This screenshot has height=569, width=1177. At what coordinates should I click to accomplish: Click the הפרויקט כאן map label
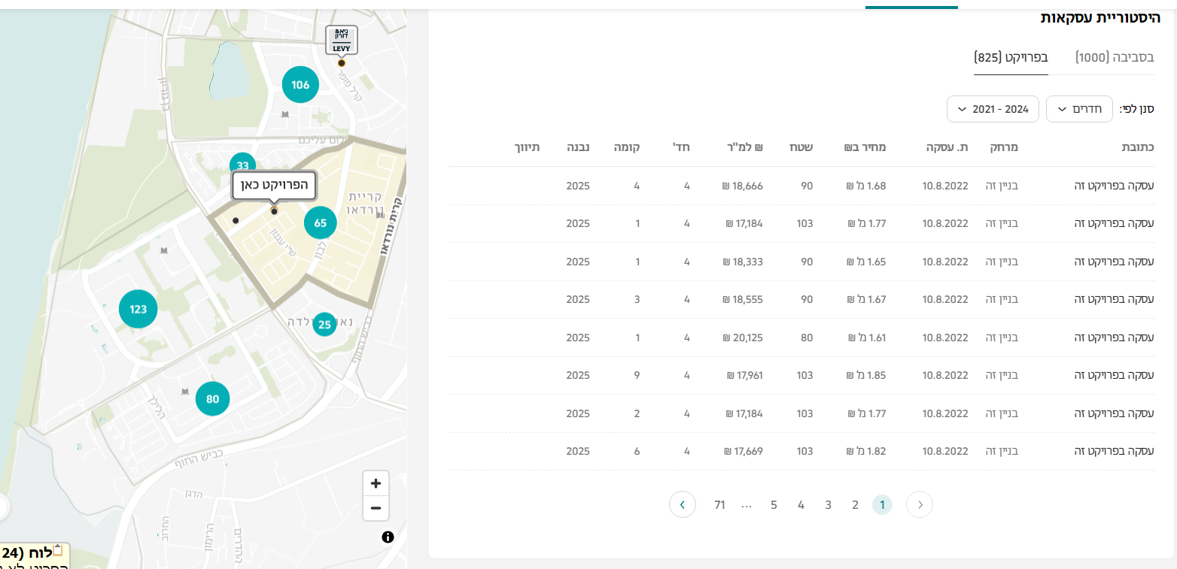click(x=275, y=185)
